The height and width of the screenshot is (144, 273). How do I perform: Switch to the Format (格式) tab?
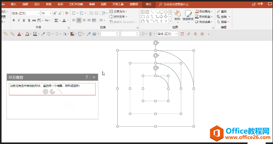(x=148, y=4)
